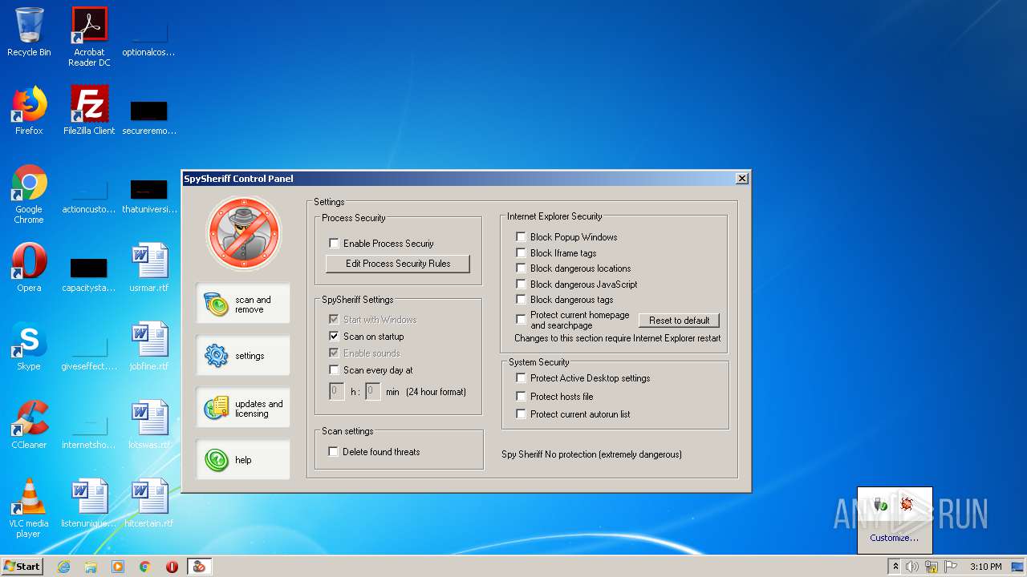Click the network tray icon
Screen dimensions: 1027x577
click(x=932, y=567)
